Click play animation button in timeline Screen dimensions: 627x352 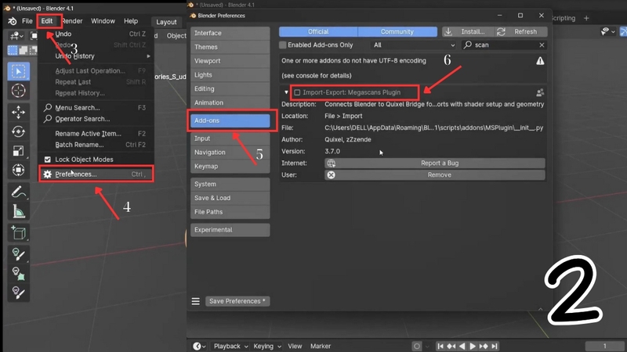[473, 346]
